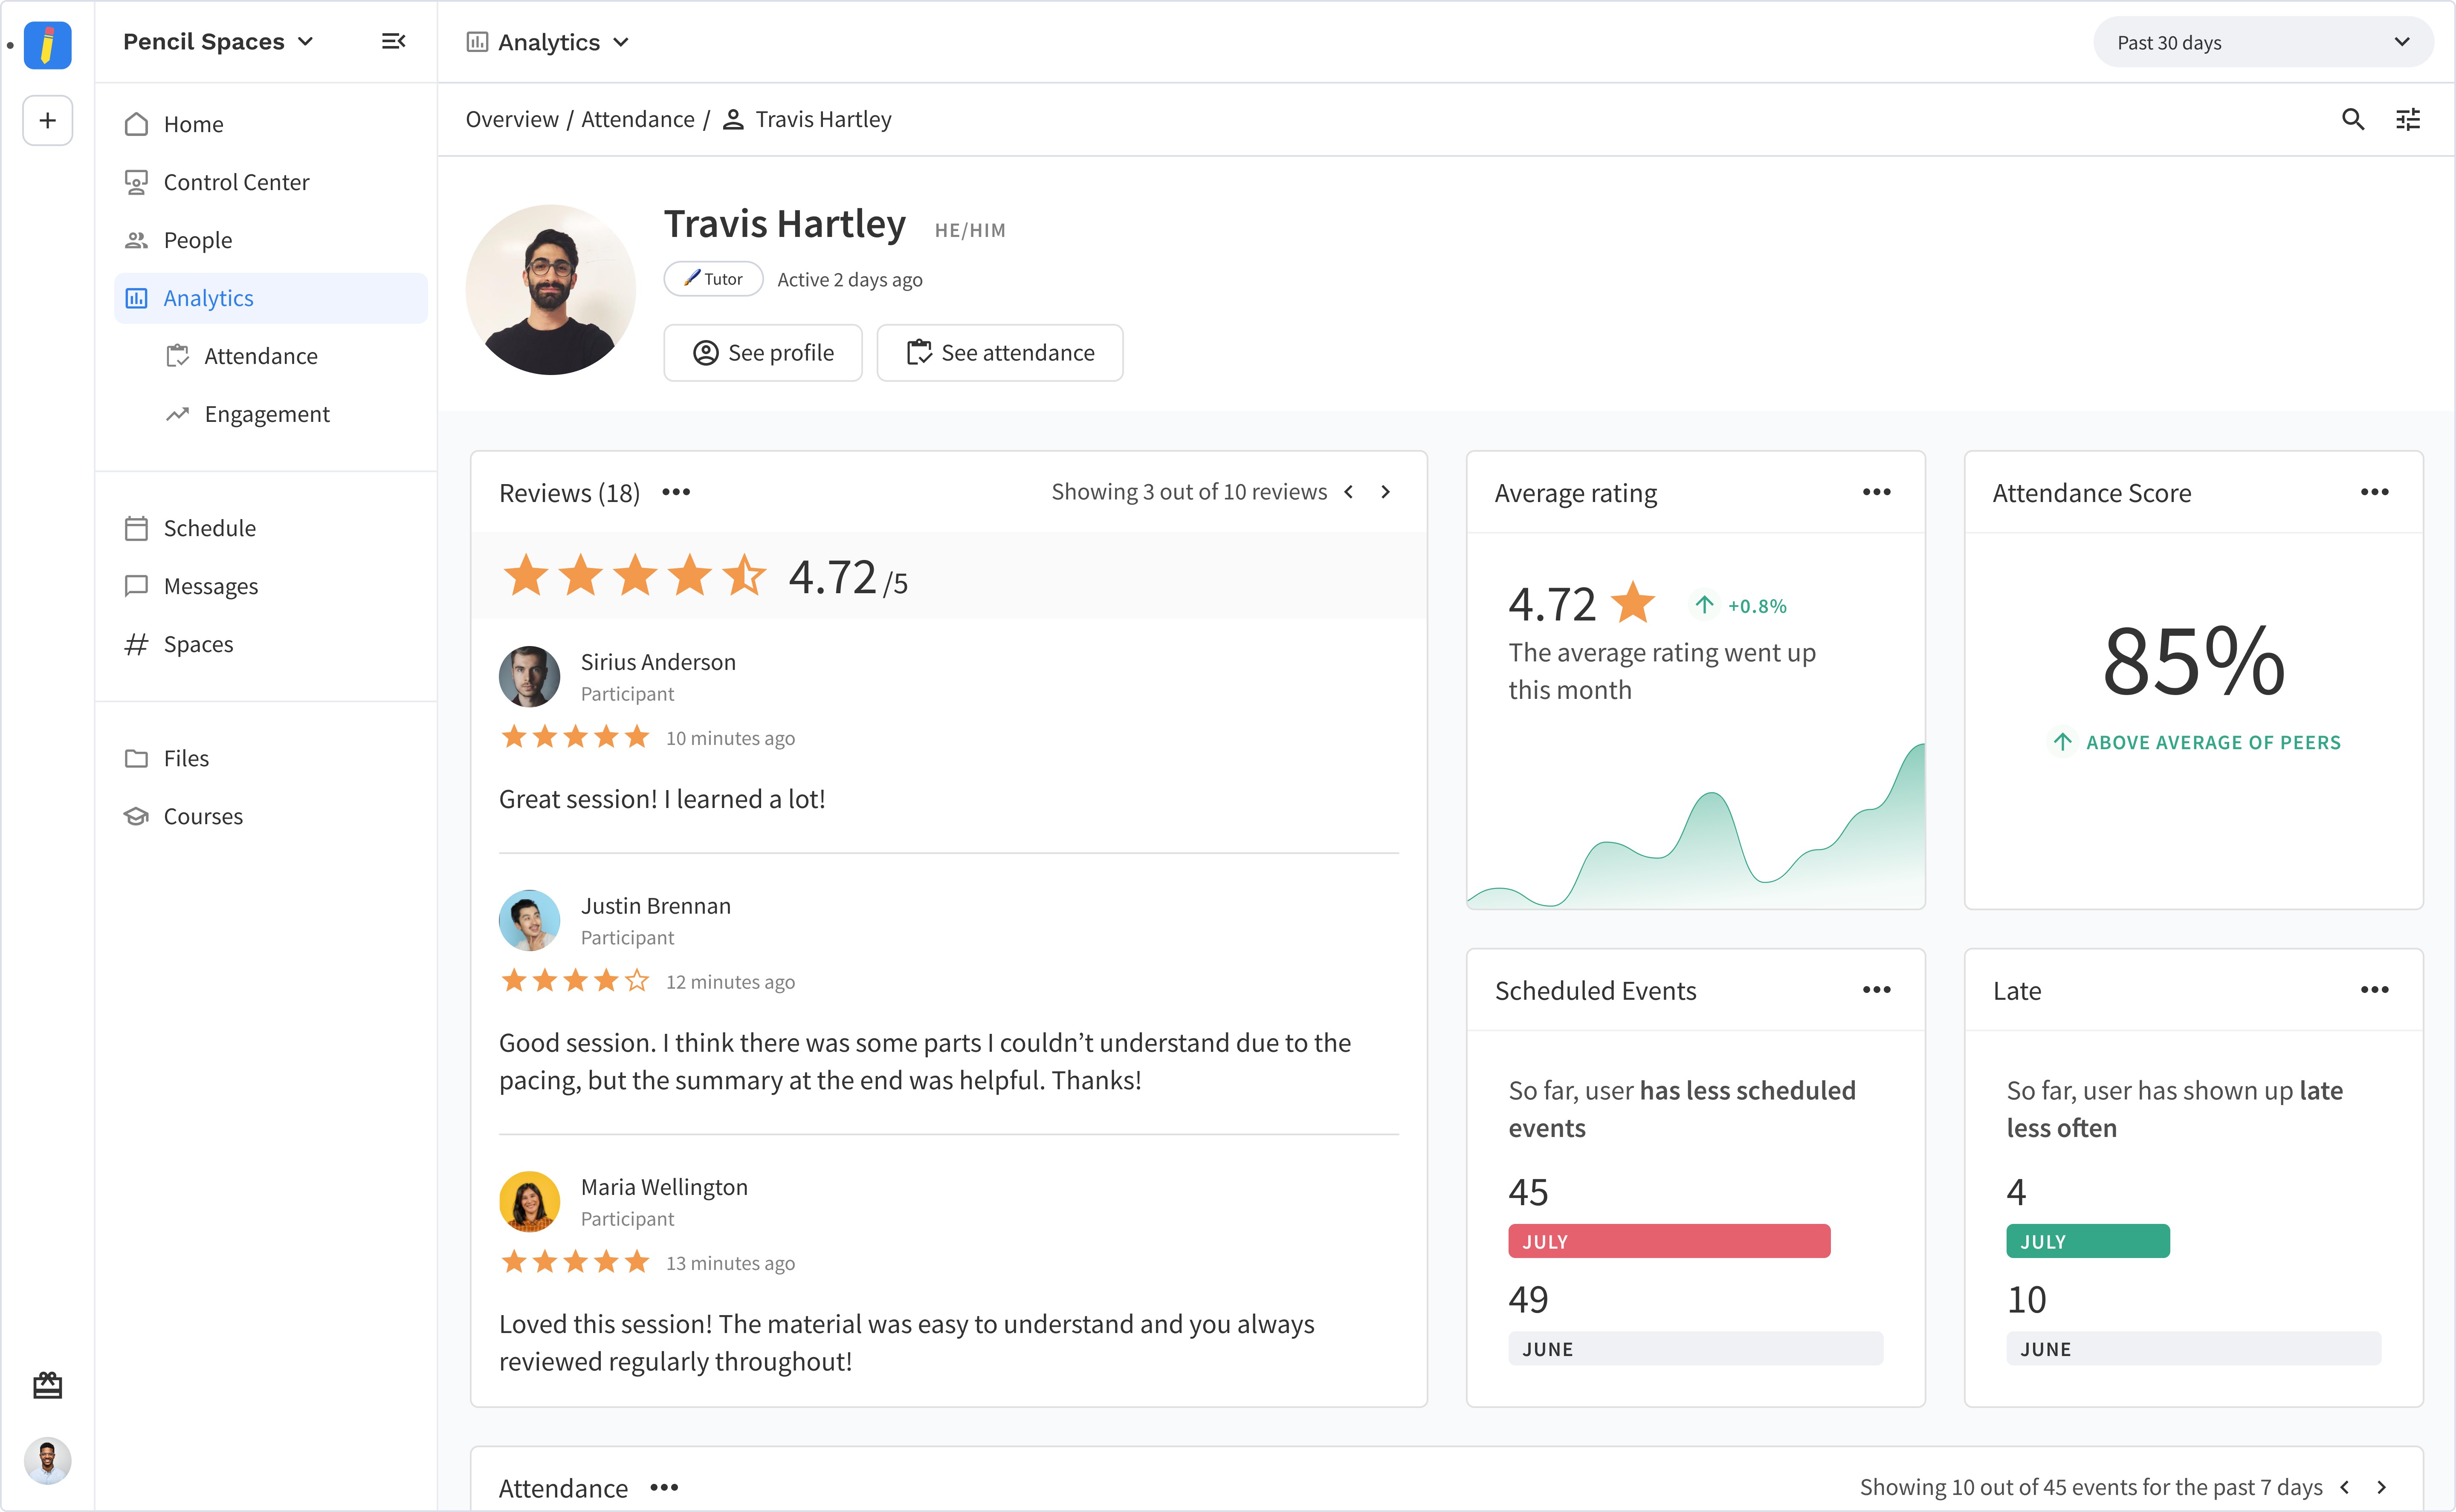Open the Reviews card more options menu

pos(676,492)
